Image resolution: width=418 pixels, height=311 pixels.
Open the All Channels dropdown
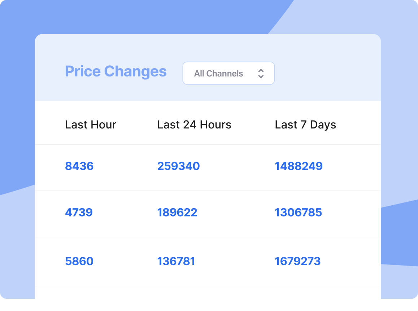228,73
